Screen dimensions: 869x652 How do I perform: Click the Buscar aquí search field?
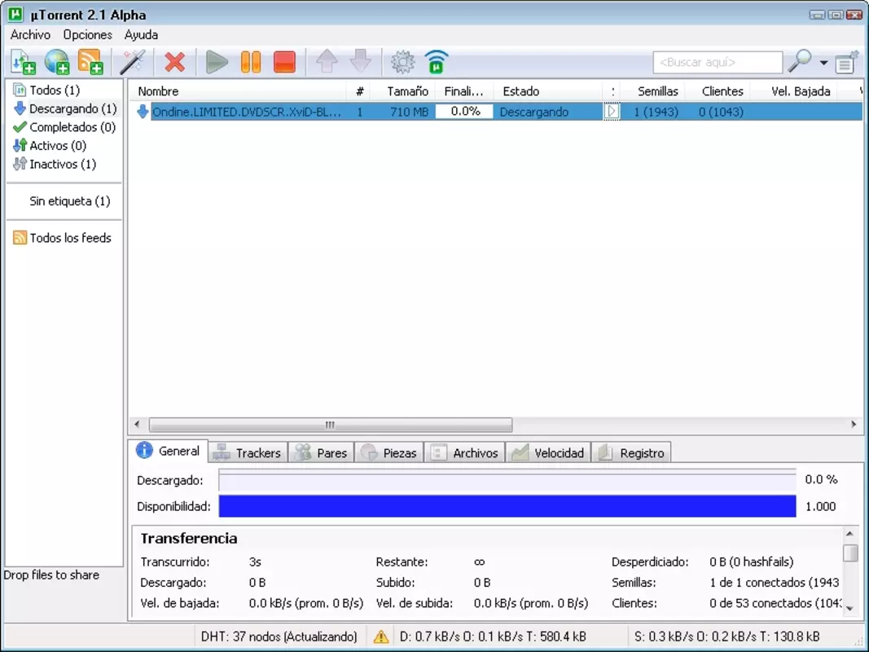pyautogui.click(x=718, y=63)
